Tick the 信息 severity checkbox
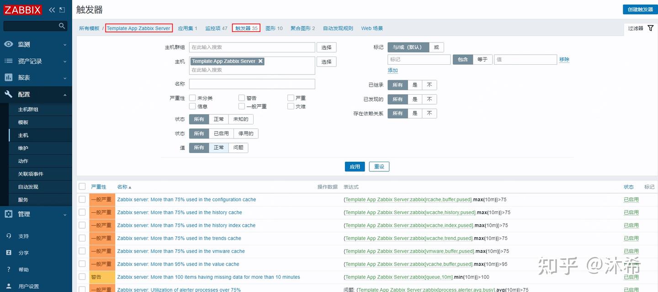 tap(192, 106)
